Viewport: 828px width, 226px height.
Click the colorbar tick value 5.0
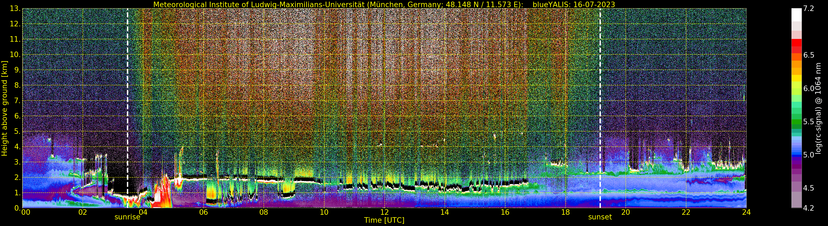click(809, 155)
